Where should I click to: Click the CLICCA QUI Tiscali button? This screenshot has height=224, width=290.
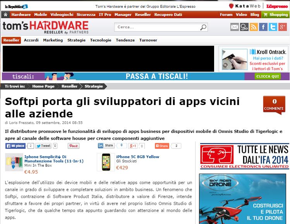(268, 76)
